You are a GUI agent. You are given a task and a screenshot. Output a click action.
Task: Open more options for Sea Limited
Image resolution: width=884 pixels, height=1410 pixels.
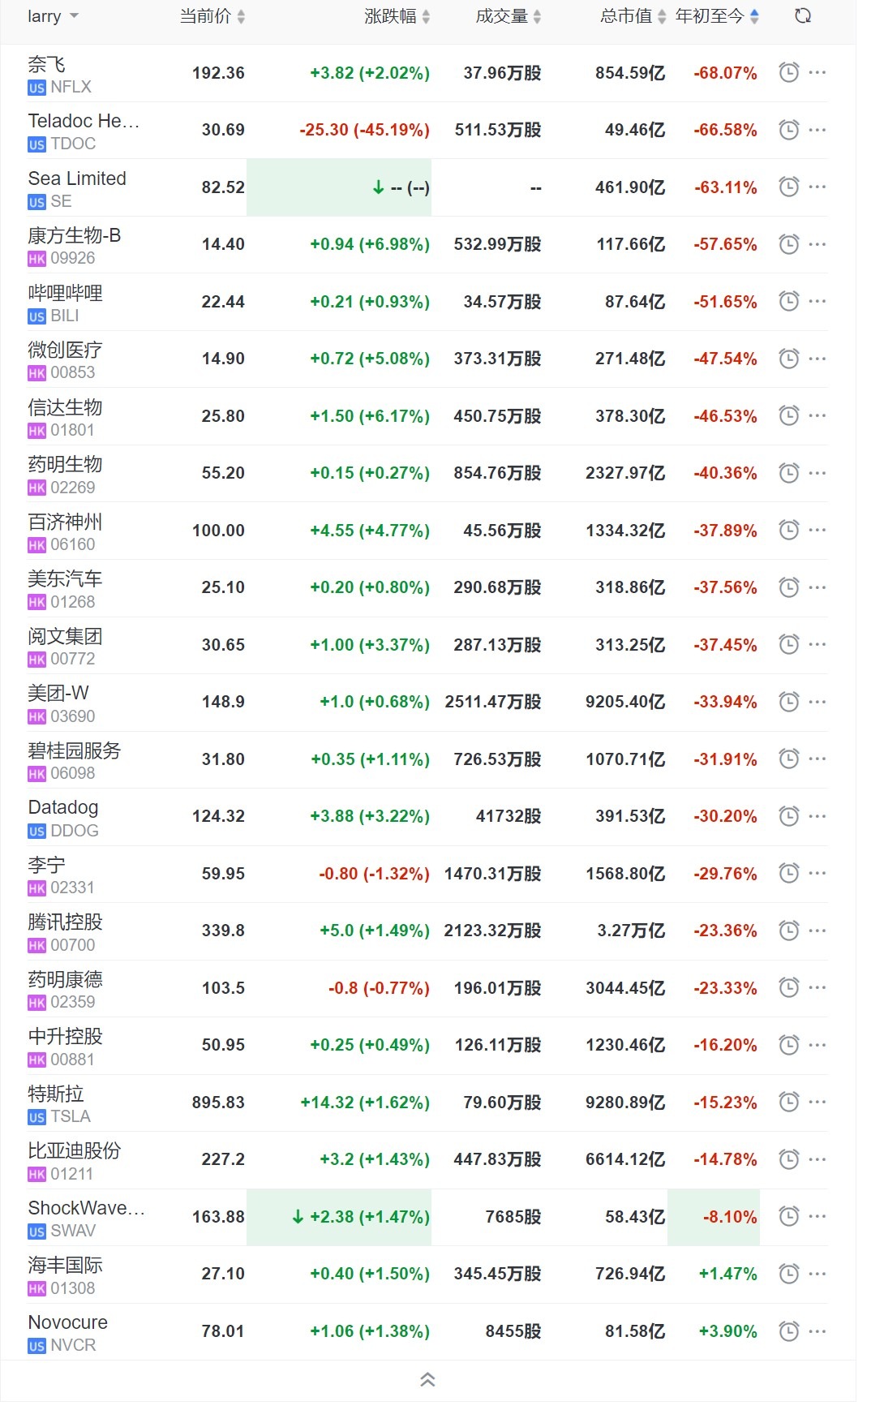[817, 187]
